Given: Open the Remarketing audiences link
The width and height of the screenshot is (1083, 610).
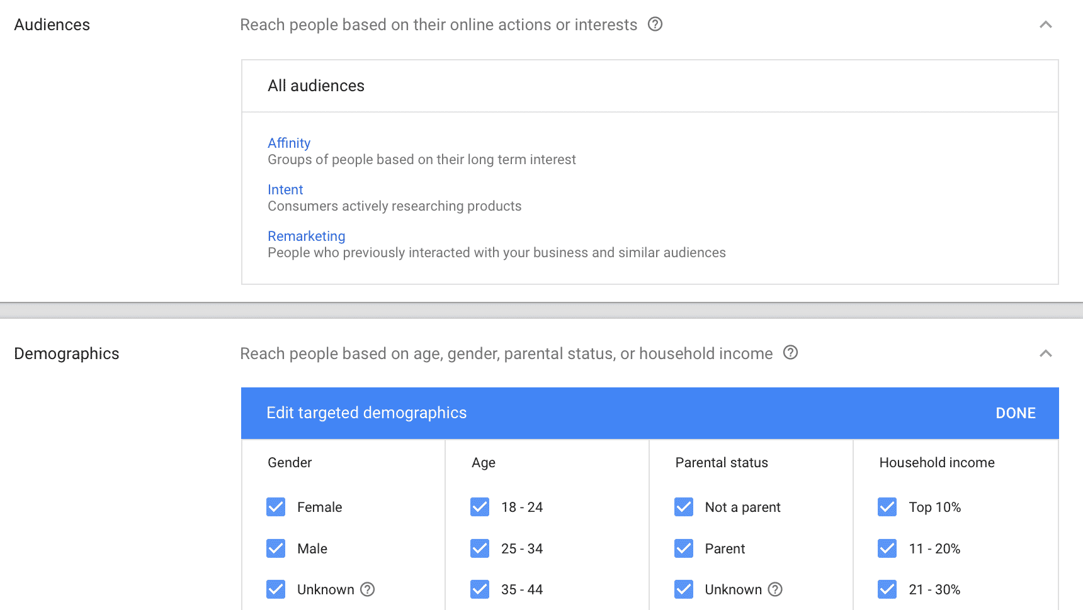Looking at the screenshot, I should (x=307, y=236).
